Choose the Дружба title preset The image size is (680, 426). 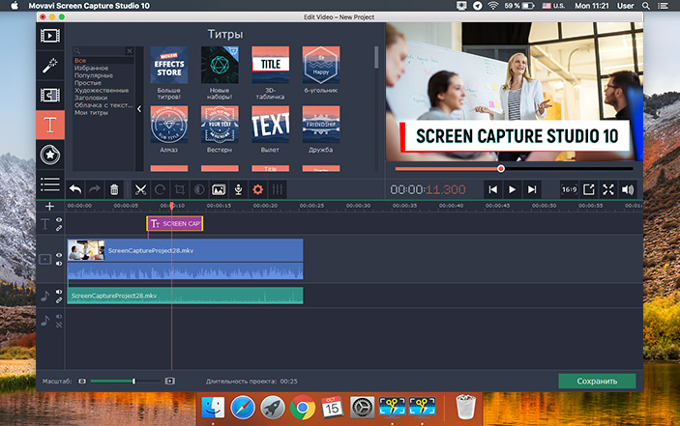[x=321, y=125]
